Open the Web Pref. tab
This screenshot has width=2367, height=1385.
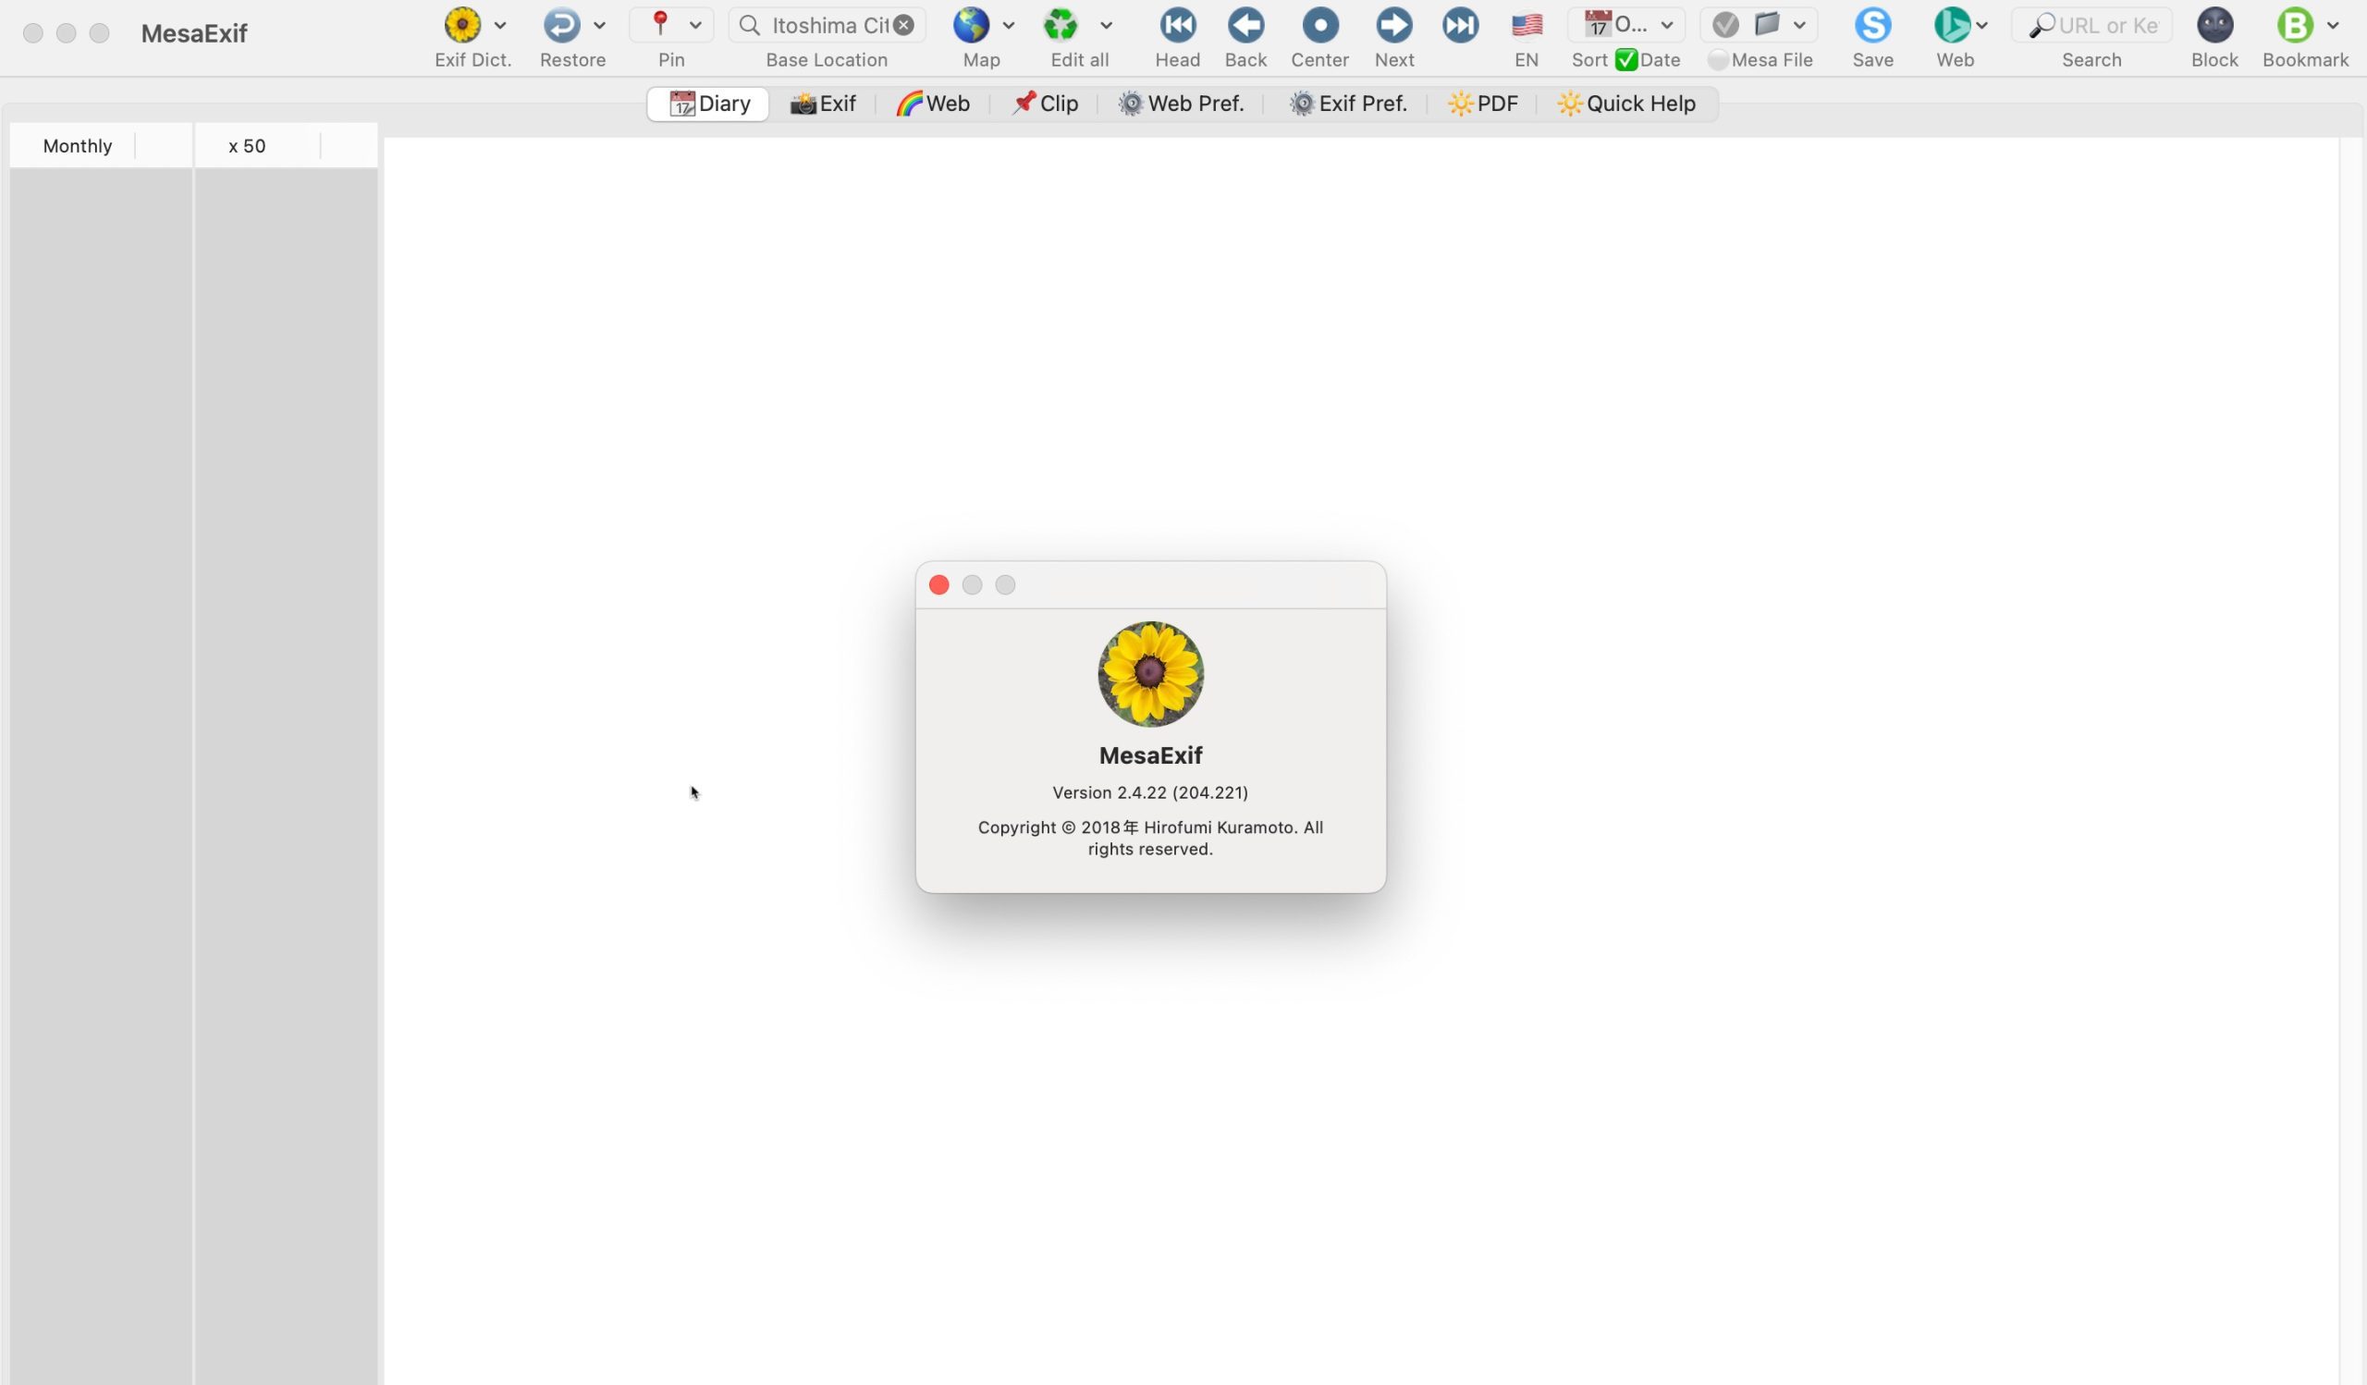tap(1181, 104)
